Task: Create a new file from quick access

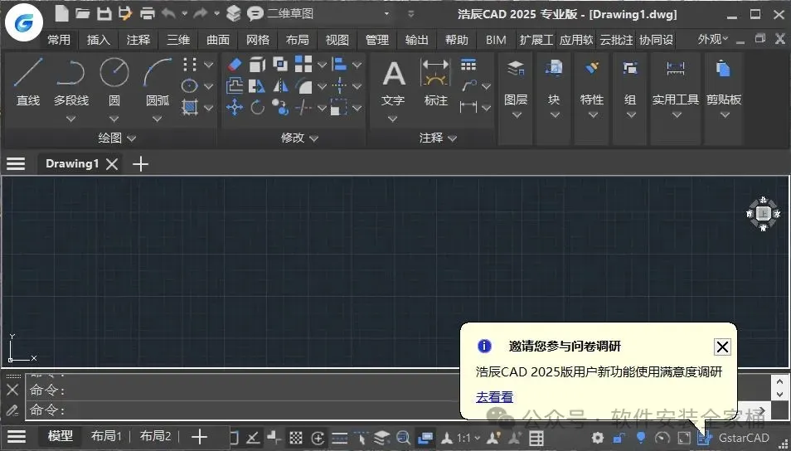Action: (61, 13)
